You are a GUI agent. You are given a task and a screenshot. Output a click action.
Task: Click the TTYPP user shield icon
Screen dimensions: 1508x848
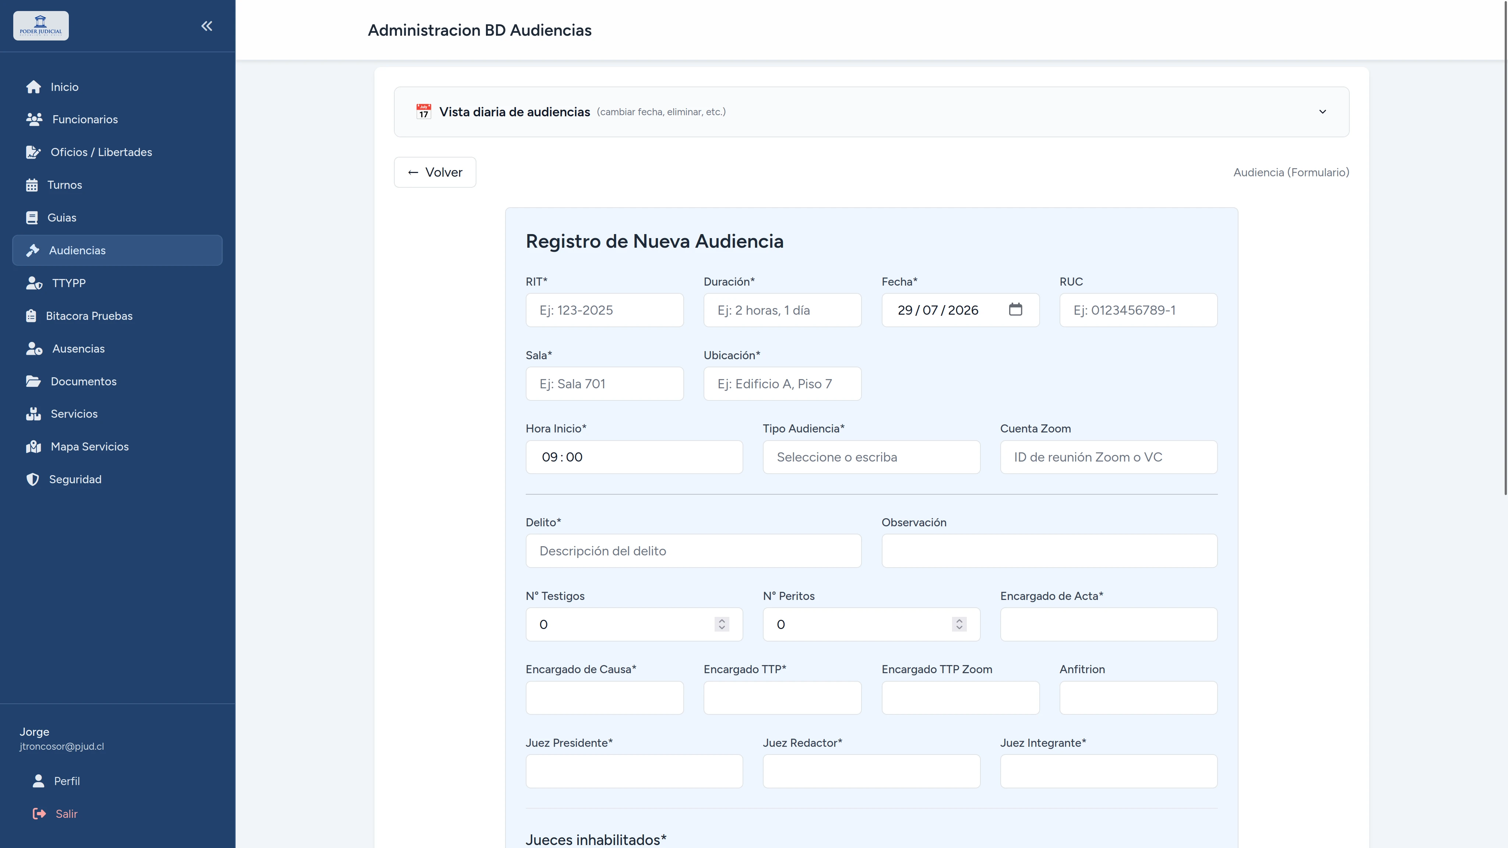point(34,283)
